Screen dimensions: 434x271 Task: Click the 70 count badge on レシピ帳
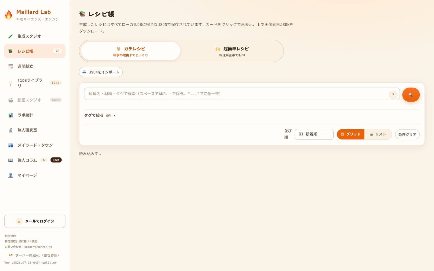click(57, 51)
